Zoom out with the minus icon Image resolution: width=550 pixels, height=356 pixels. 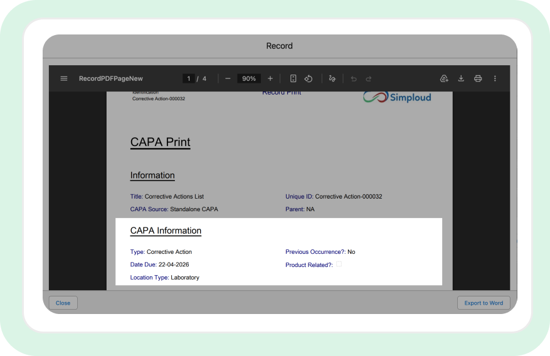point(228,78)
